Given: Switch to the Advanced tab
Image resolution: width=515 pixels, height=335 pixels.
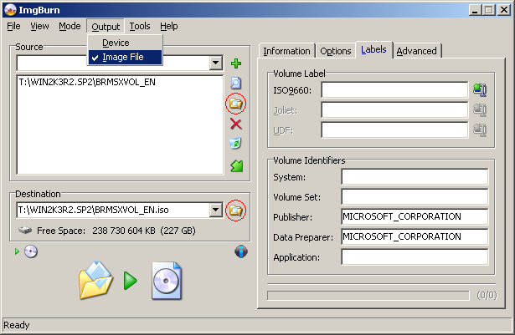Looking at the screenshot, I should tap(416, 51).
